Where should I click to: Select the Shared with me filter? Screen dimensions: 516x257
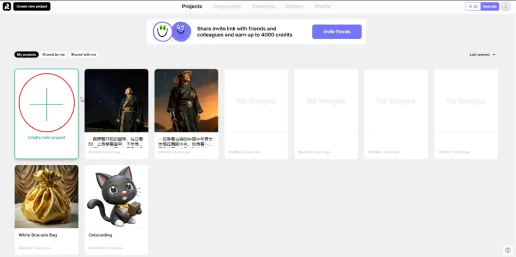84,54
